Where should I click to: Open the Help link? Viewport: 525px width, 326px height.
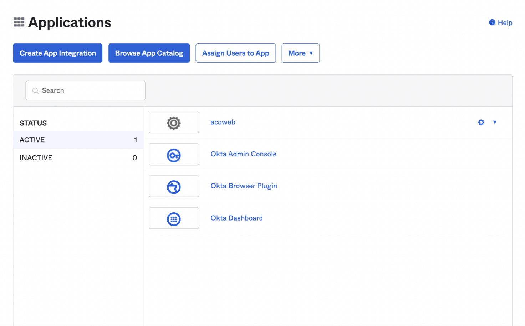(x=505, y=22)
